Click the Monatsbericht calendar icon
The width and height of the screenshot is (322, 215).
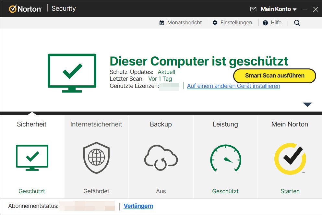click(x=162, y=23)
